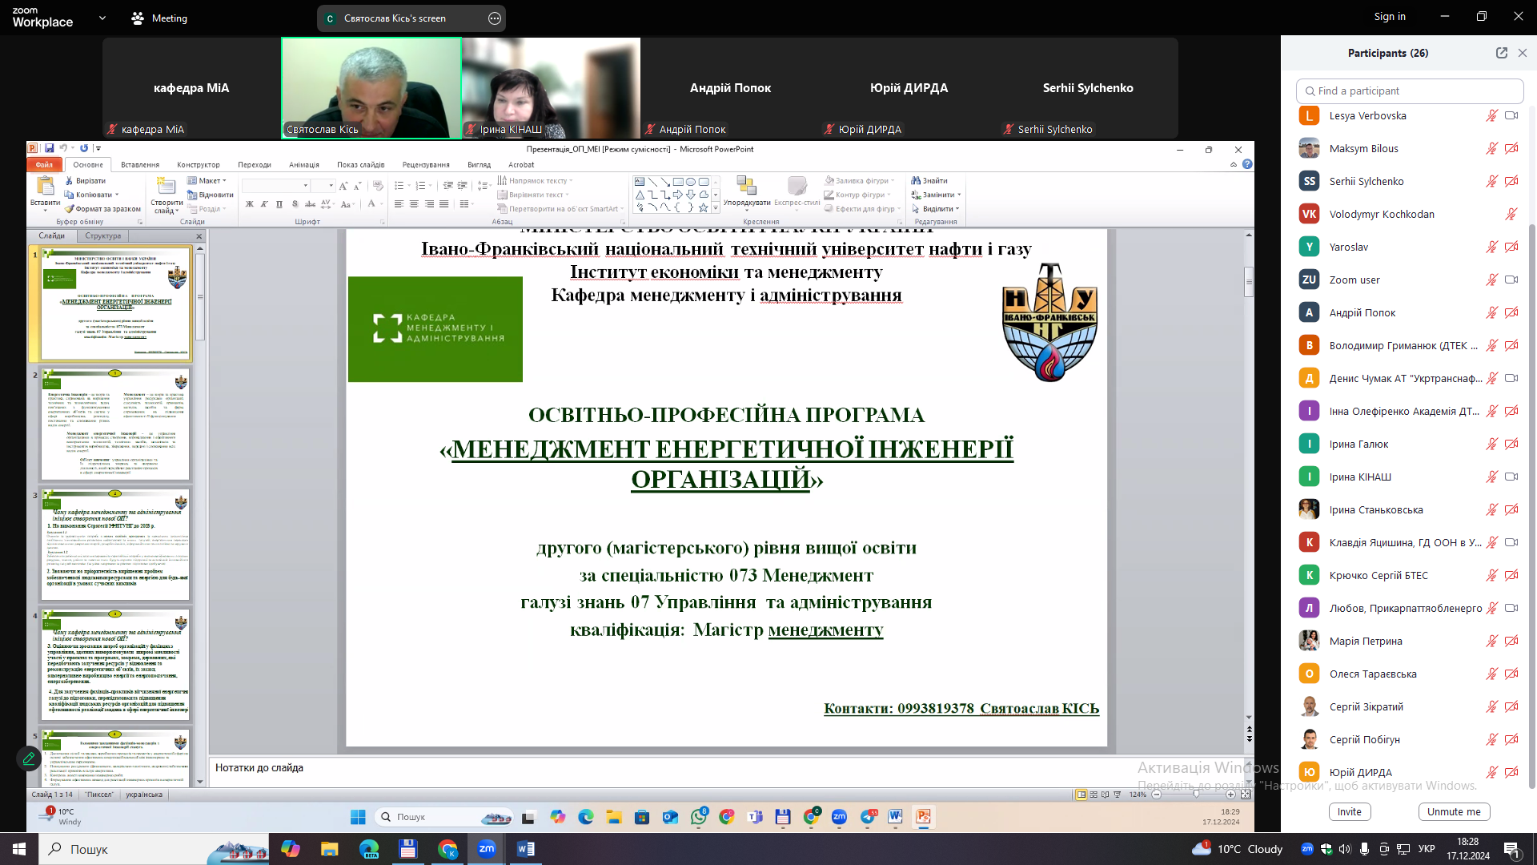Click the Find a participant field
Screen dimensions: 1537x865
[1410, 91]
